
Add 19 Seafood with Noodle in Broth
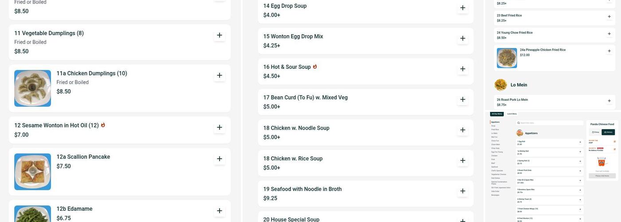click(463, 191)
